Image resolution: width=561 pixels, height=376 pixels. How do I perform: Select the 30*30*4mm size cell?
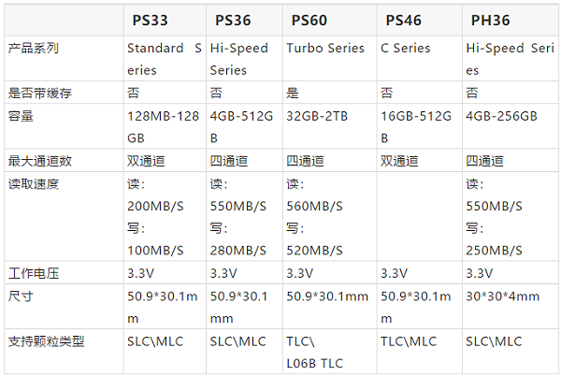(502, 296)
